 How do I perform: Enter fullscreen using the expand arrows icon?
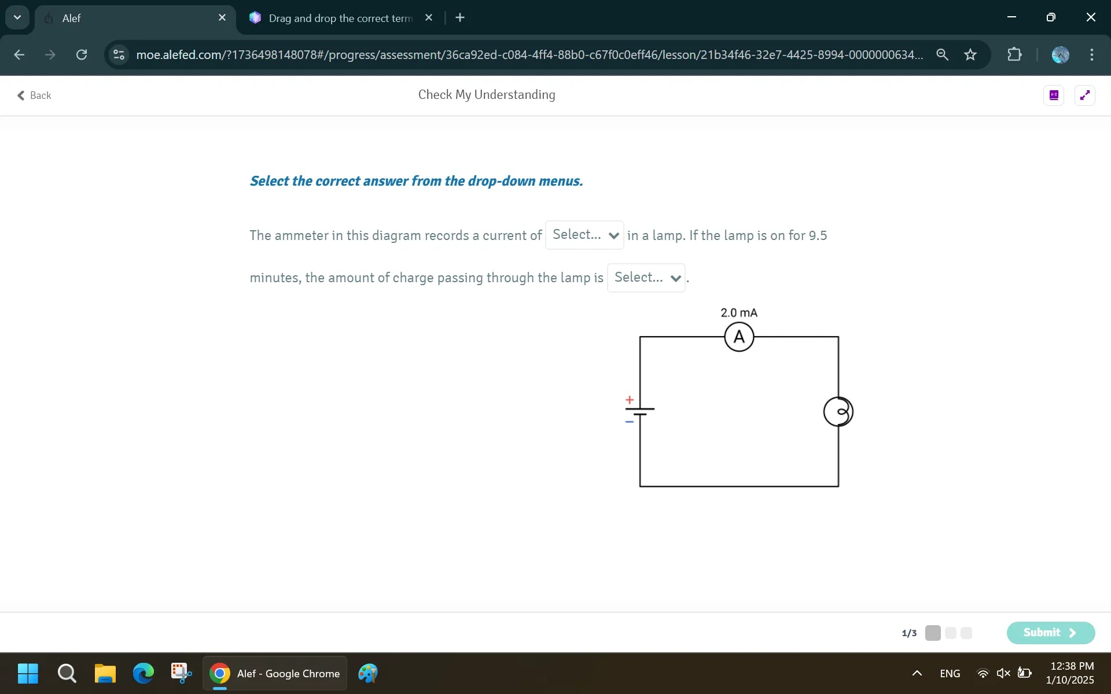point(1085,95)
